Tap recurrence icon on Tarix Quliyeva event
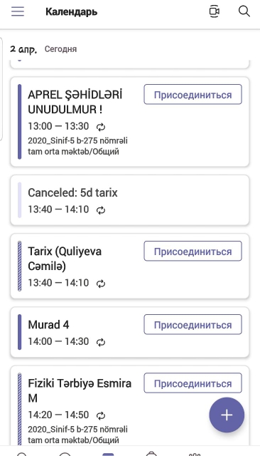This screenshot has height=456, width=260. [x=101, y=284]
